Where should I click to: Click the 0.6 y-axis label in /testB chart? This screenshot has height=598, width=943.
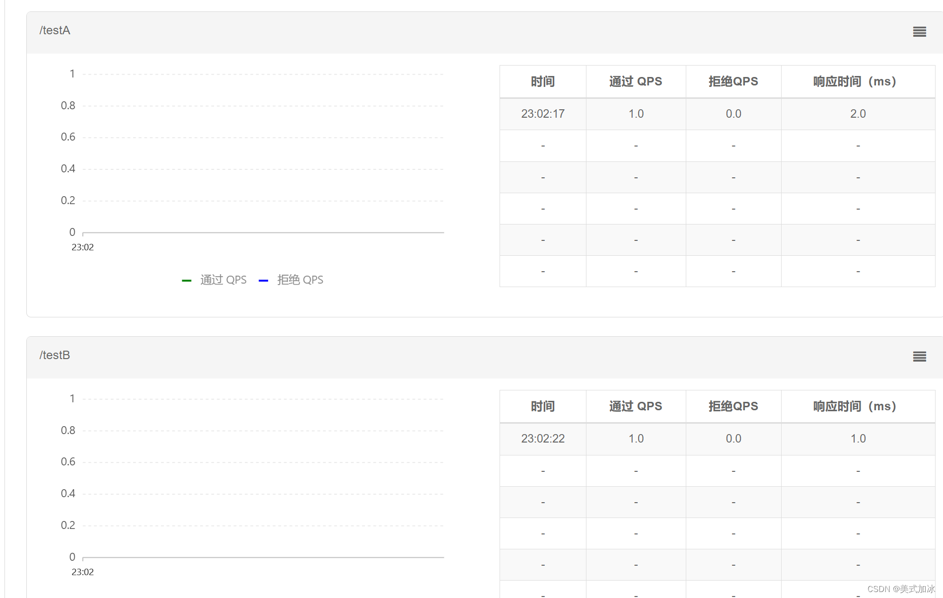click(x=68, y=462)
